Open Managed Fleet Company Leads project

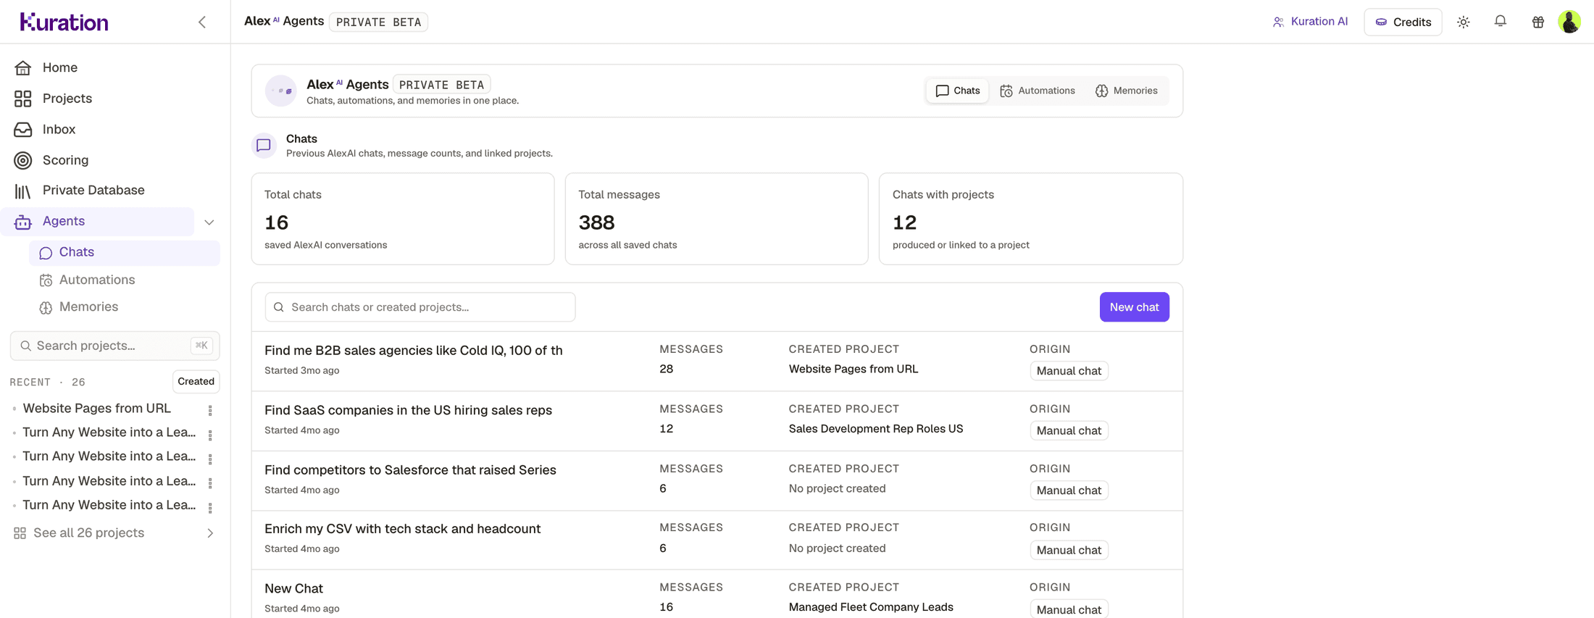pos(871,607)
